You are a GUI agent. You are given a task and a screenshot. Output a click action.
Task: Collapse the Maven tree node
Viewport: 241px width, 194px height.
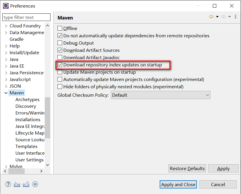pos(6,93)
